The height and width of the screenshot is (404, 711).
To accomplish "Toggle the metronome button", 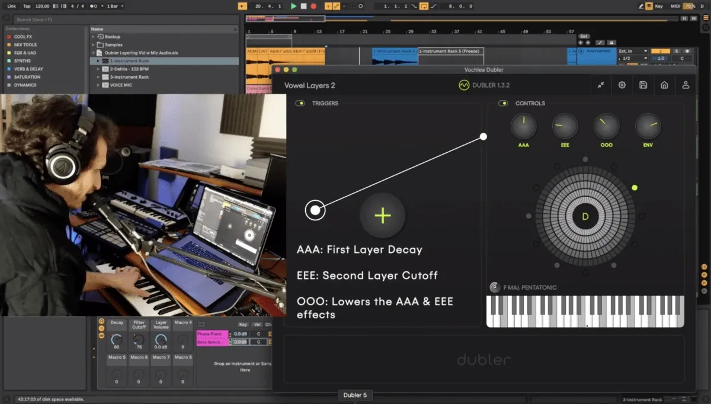I will [93, 6].
